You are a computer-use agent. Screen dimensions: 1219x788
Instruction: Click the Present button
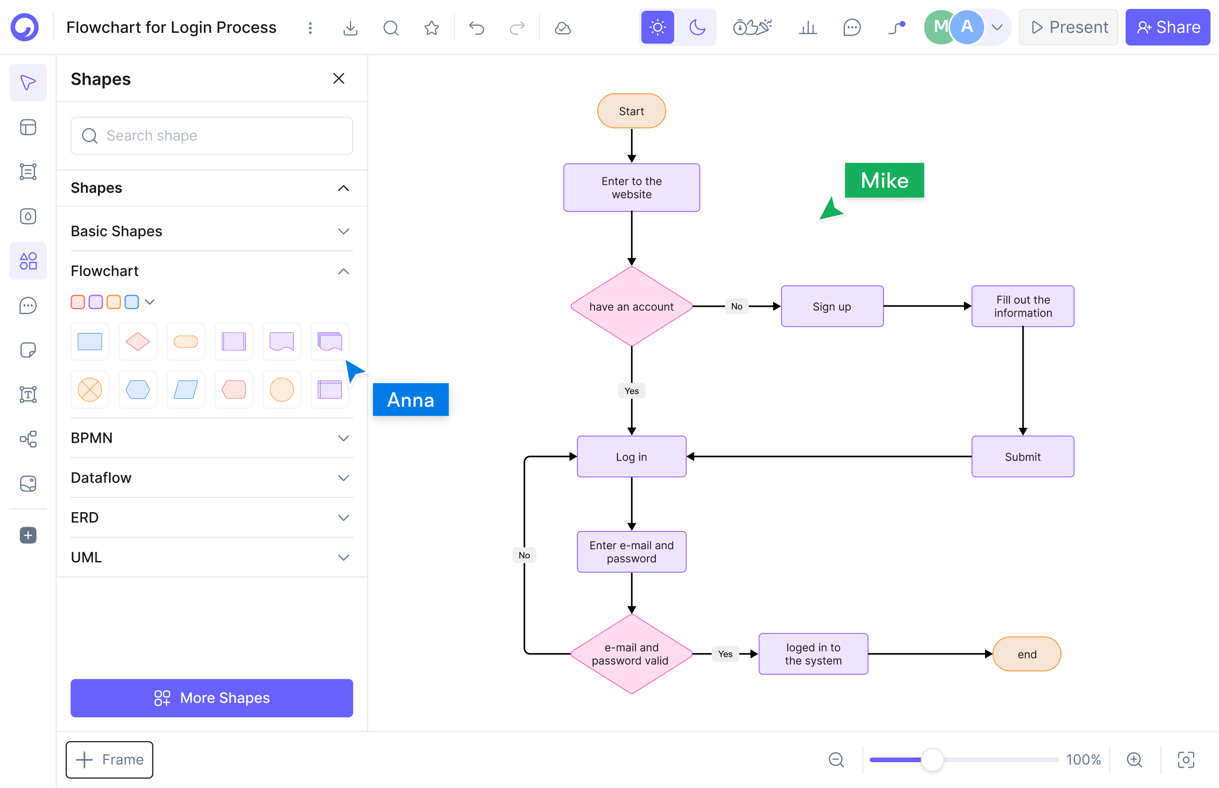[x=1068, y=27]
